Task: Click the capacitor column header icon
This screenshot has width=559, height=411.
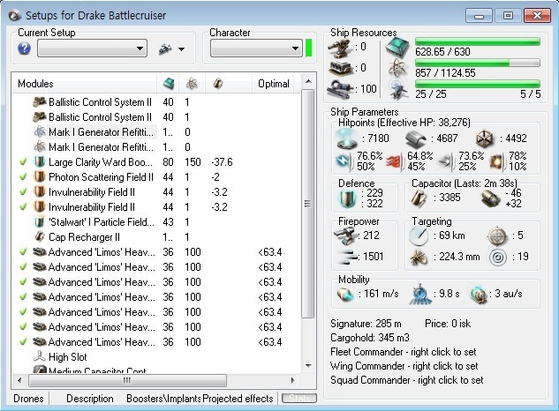Action: [218, 84]
